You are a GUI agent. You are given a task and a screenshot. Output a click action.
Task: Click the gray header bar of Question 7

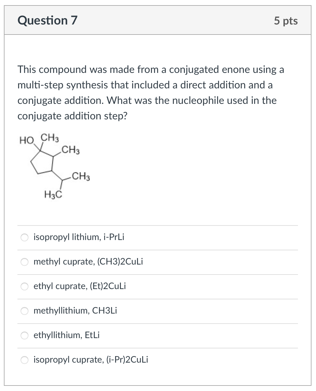click(x=158, y=20)
